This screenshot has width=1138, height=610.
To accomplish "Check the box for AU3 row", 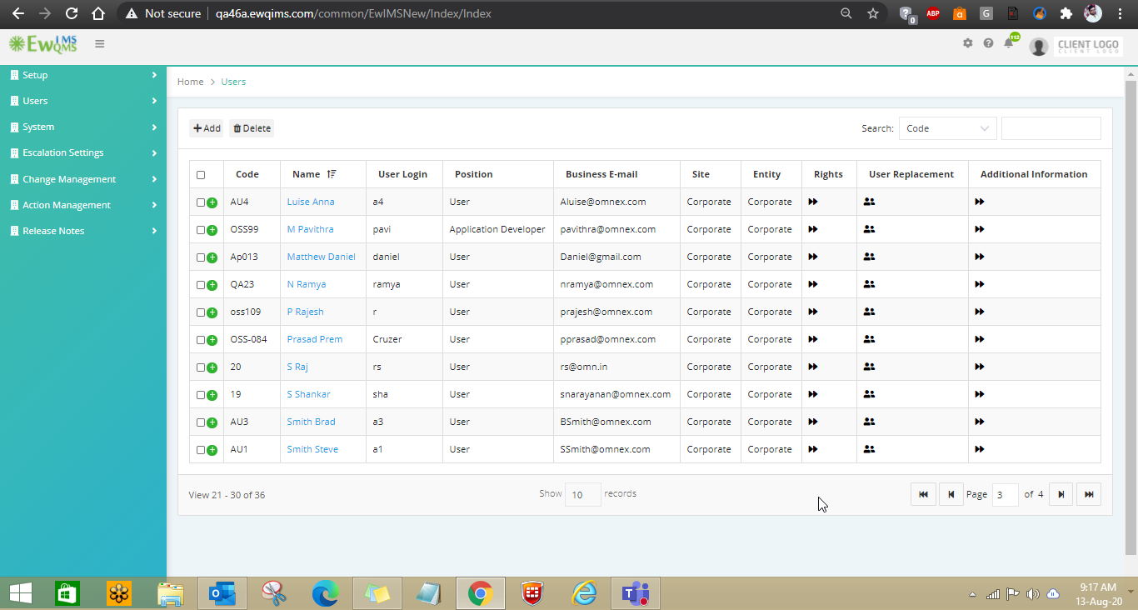I will click(201, 422).
